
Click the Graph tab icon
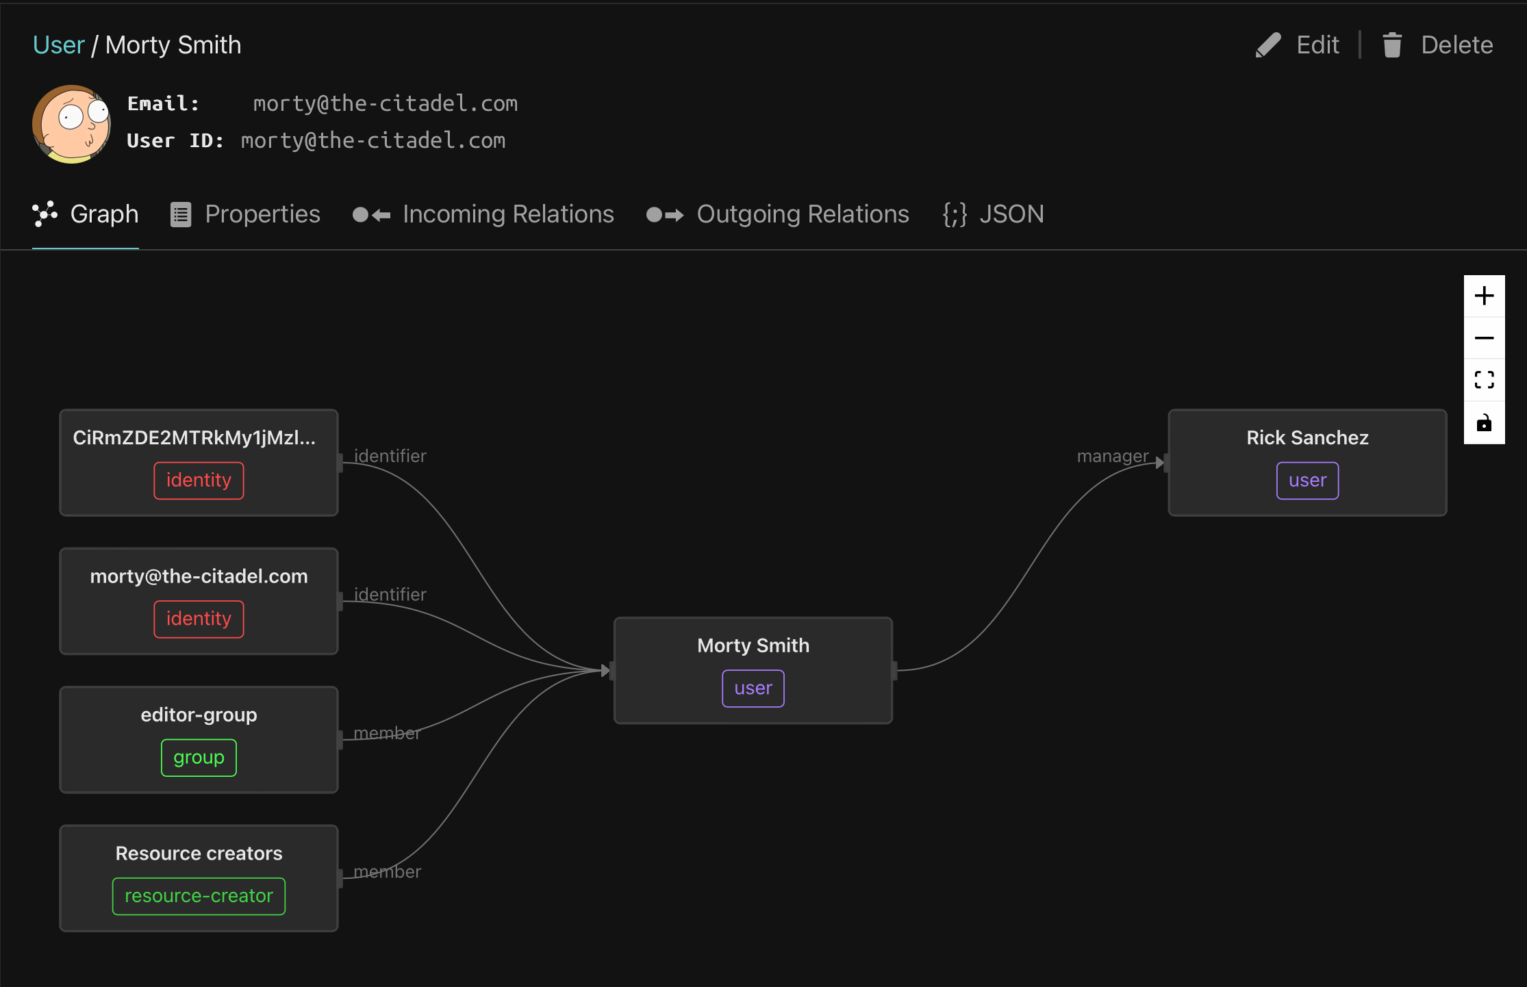pyautogui.click(x=45, y=214)
